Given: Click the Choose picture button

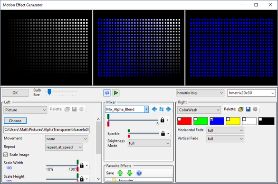Looking at the screenshot, I should click(x=15, y=120).
